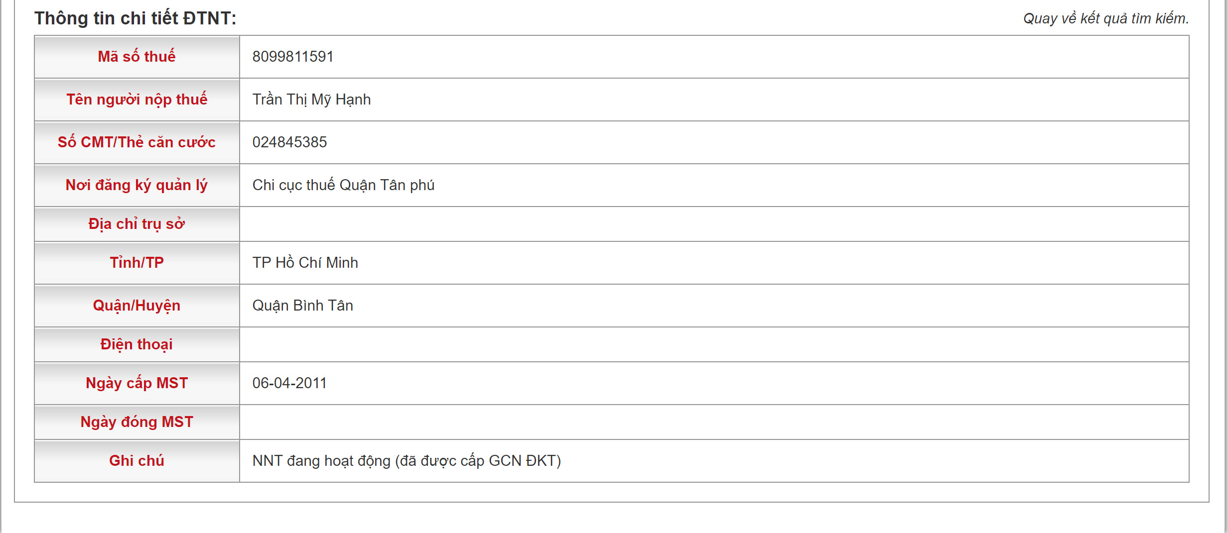Viewport: 1228px width, 533px height.
Task: Click the 'Tên người nộp thuế' label
Action: click(136, 100)
